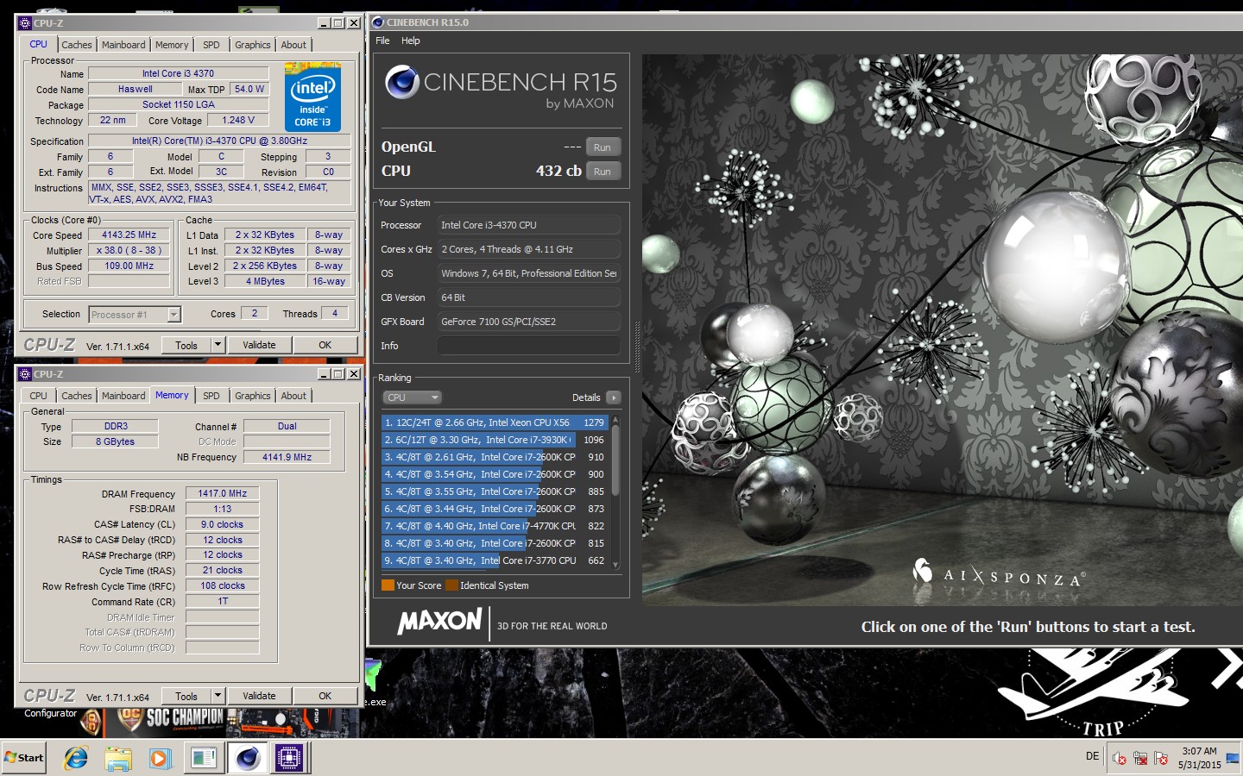Viewport: 1243px width, 776px height.
Task: Open the CPU ranking type dropdown
Action: coord(412,397)
